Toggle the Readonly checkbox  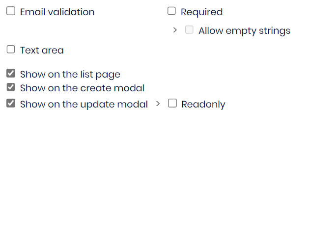[x=172, y=103]
